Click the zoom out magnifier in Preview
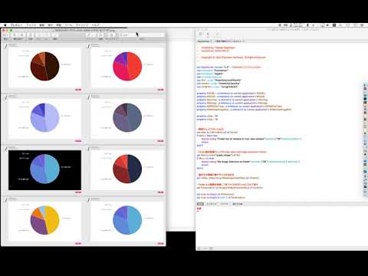This screenshot has height=276, width=368. click(15, 34)
